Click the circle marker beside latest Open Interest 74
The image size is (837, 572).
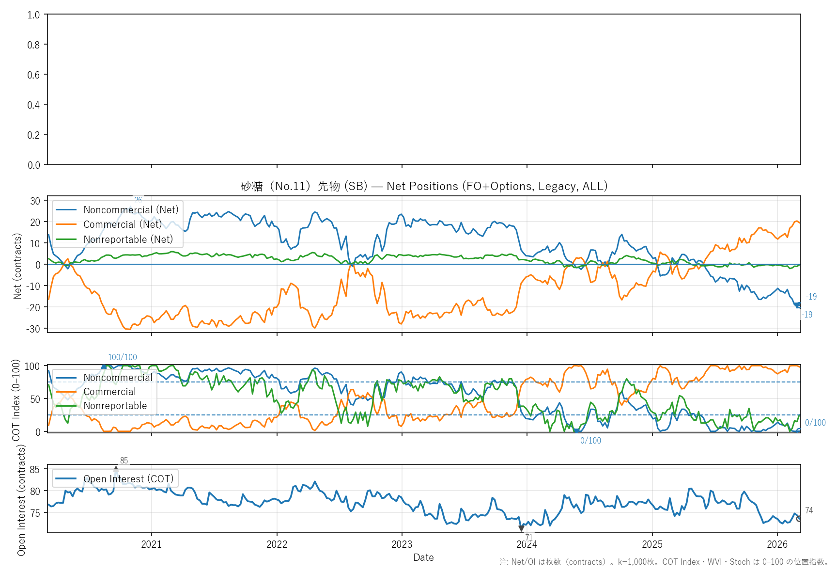(799, 519)
